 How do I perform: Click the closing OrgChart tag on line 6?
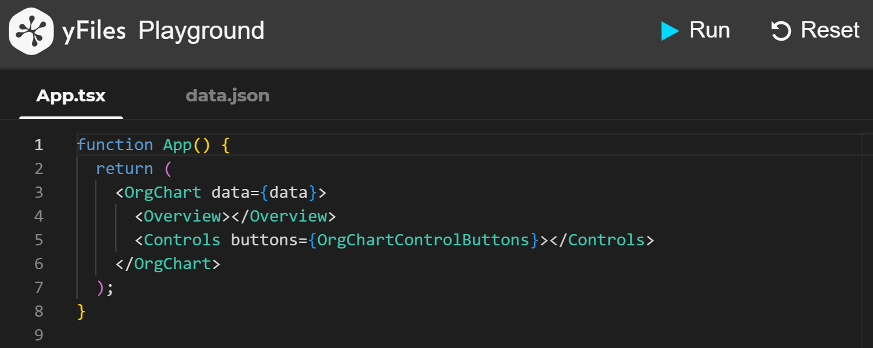pos(173,264)
